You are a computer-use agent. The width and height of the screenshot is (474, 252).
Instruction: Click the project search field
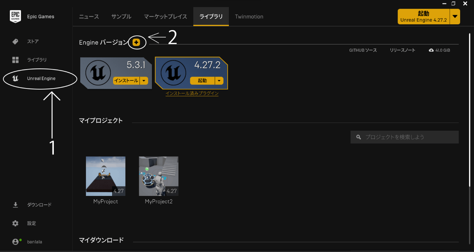point(405,137)
